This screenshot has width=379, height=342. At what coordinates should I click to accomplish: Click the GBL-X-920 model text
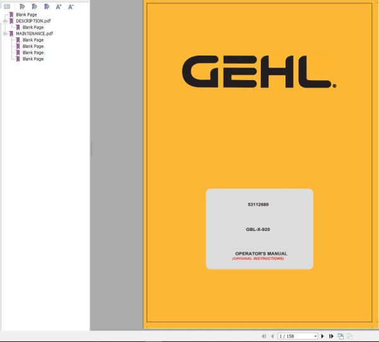[x=258, y=229]
